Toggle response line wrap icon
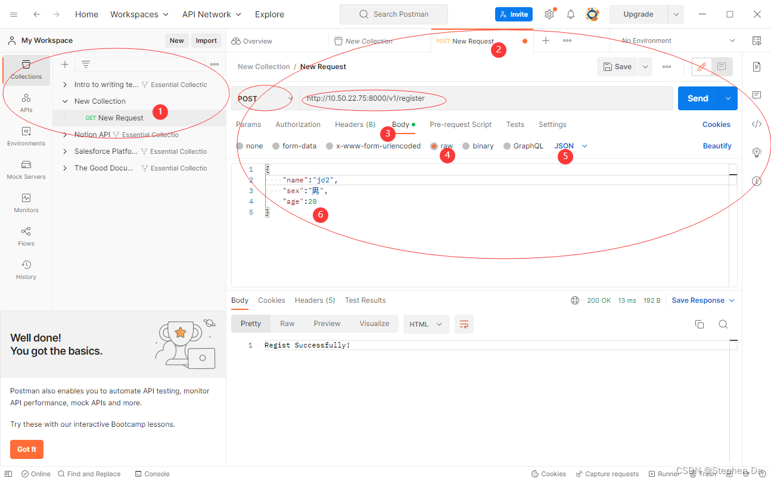771x481 pixels. click(x=464, y=324)
